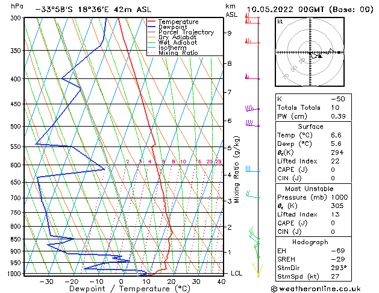This screenshot has height=293, width=379.
Task: Click the gray Parcel Trajectory line sample in legend
Action: click(152, 32)
